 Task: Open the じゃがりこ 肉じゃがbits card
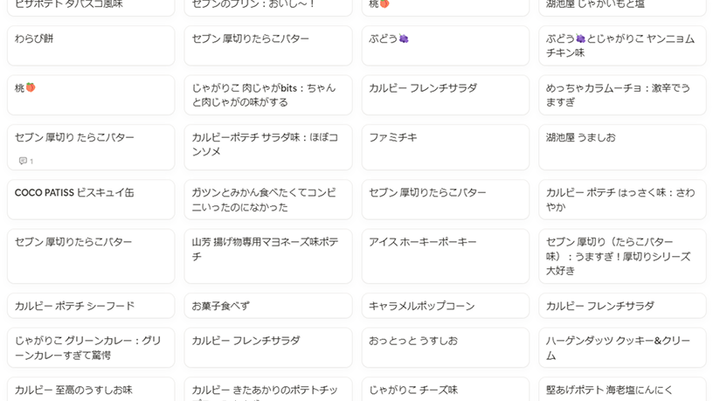tap(267, 95)
